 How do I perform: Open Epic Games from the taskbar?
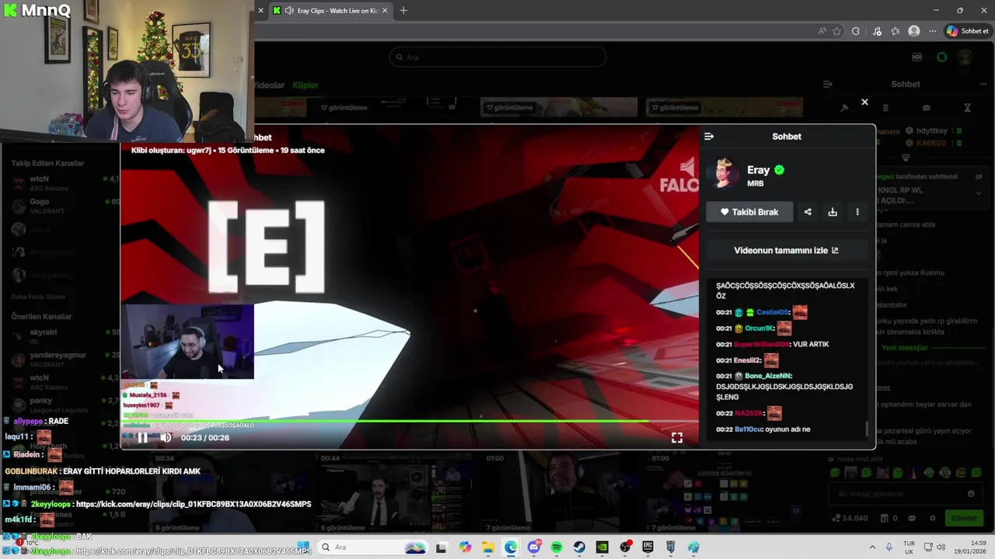[648, 547]
